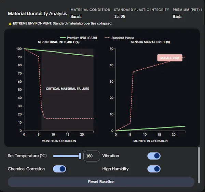205x192 pixels.
Task: Click the CRITICAL MATERIAL FAILURE label
Action: point(67,89)
